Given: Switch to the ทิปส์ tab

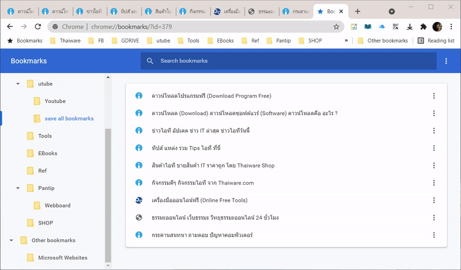Looking at the screenshot, I should [124, 12].
